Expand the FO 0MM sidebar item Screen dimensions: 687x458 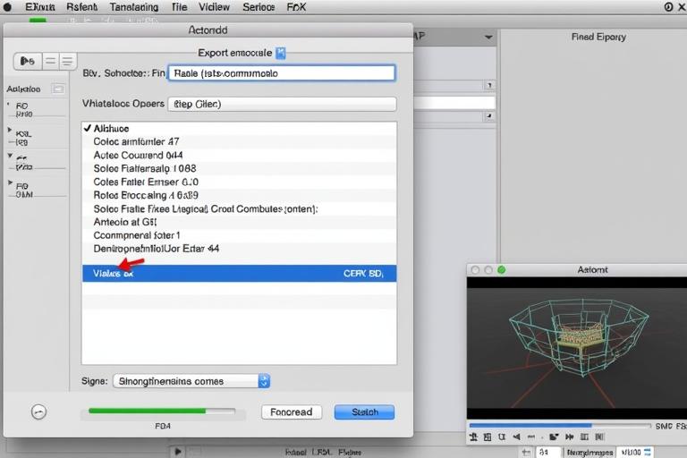(x=10, y=182)
